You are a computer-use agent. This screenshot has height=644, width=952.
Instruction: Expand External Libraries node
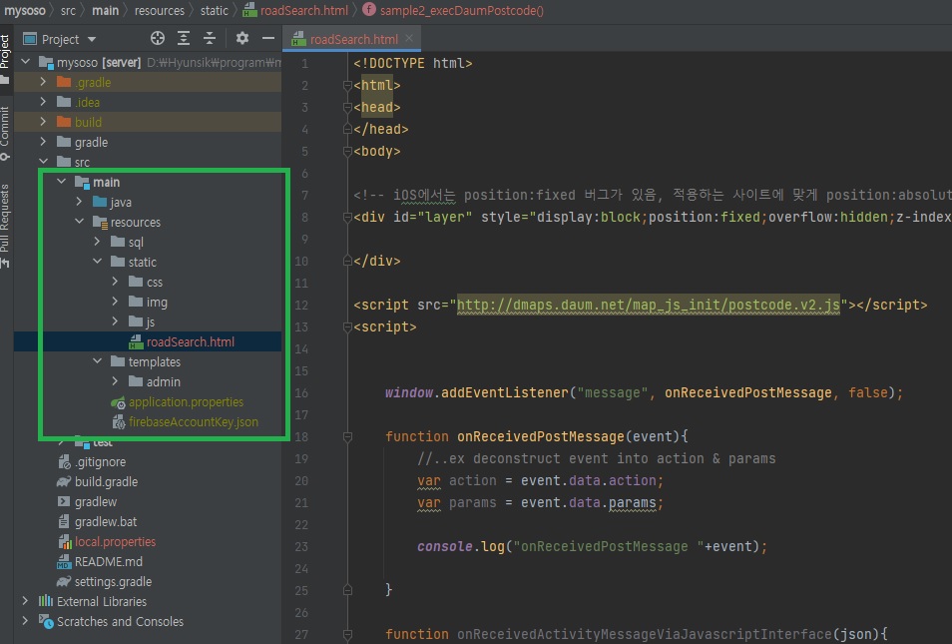click(x=25, y=601)
